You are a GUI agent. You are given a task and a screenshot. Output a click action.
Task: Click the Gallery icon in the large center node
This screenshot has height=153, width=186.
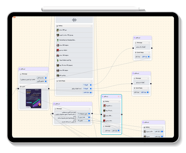tap(58, 26)
